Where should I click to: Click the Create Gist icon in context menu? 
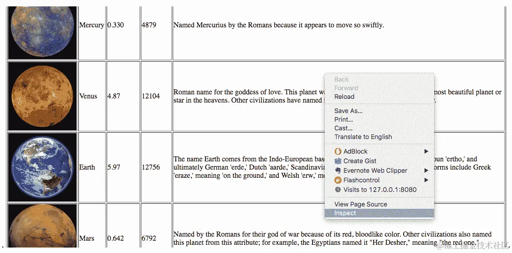338,161
